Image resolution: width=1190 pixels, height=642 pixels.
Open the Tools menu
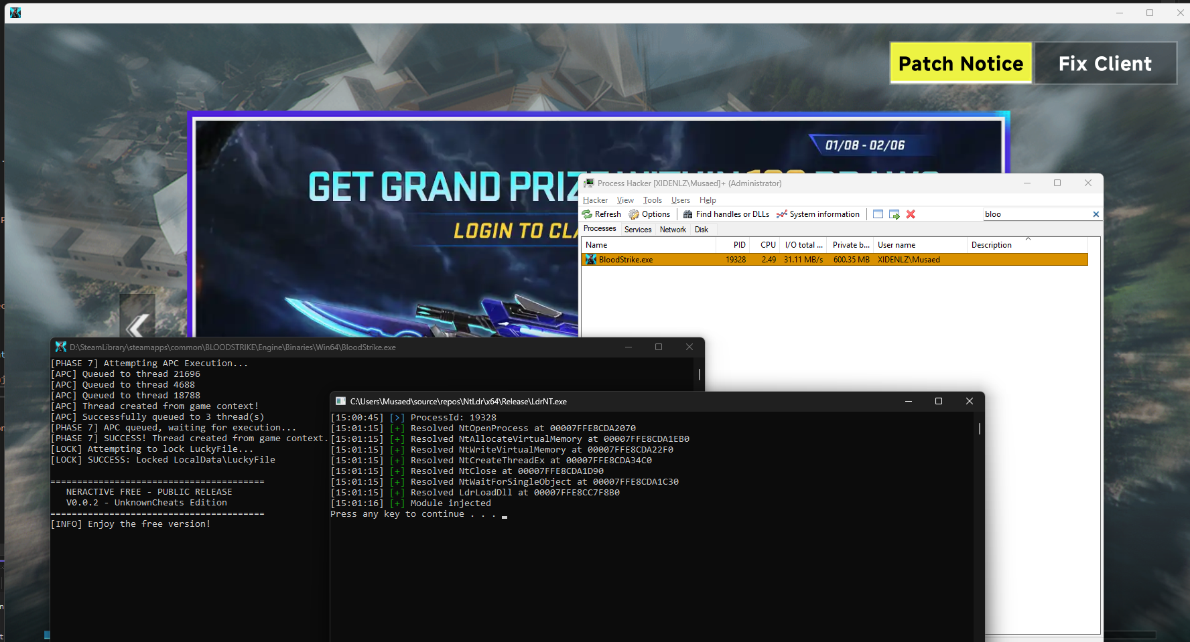pos(652,199)
